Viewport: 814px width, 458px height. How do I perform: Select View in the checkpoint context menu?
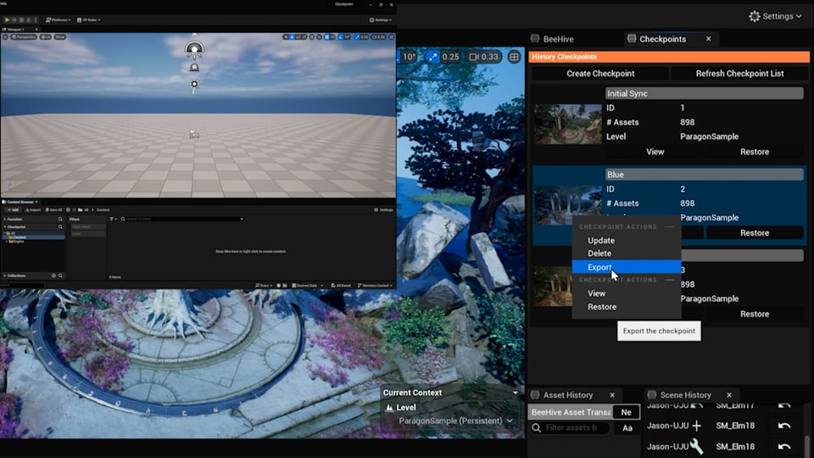point(596,293)
